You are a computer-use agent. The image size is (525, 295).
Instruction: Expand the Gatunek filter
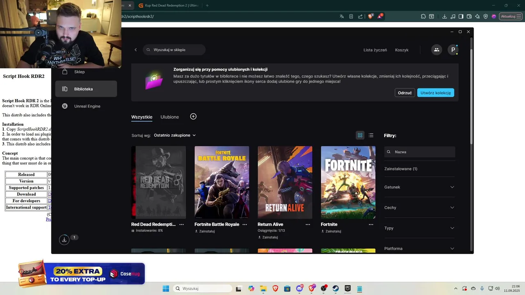420,187
